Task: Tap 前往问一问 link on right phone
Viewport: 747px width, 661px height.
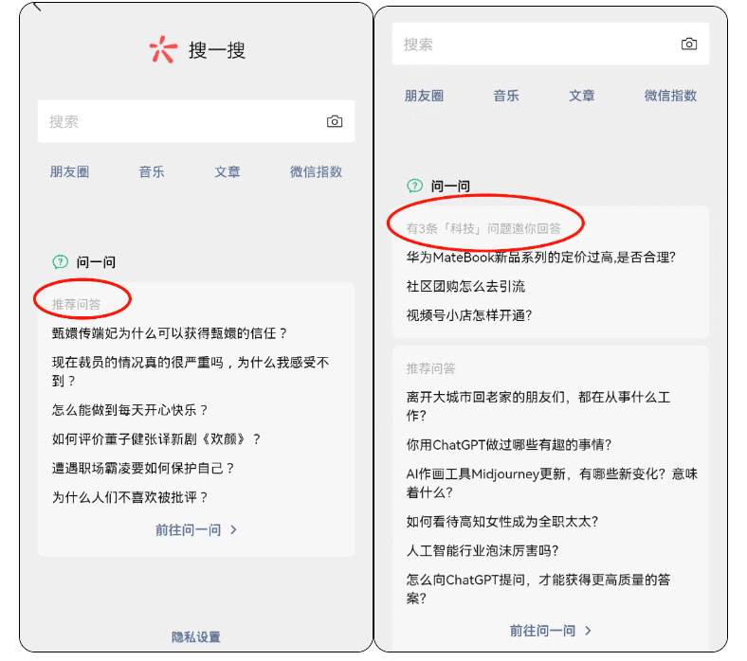Action: [x=542, y=631]
